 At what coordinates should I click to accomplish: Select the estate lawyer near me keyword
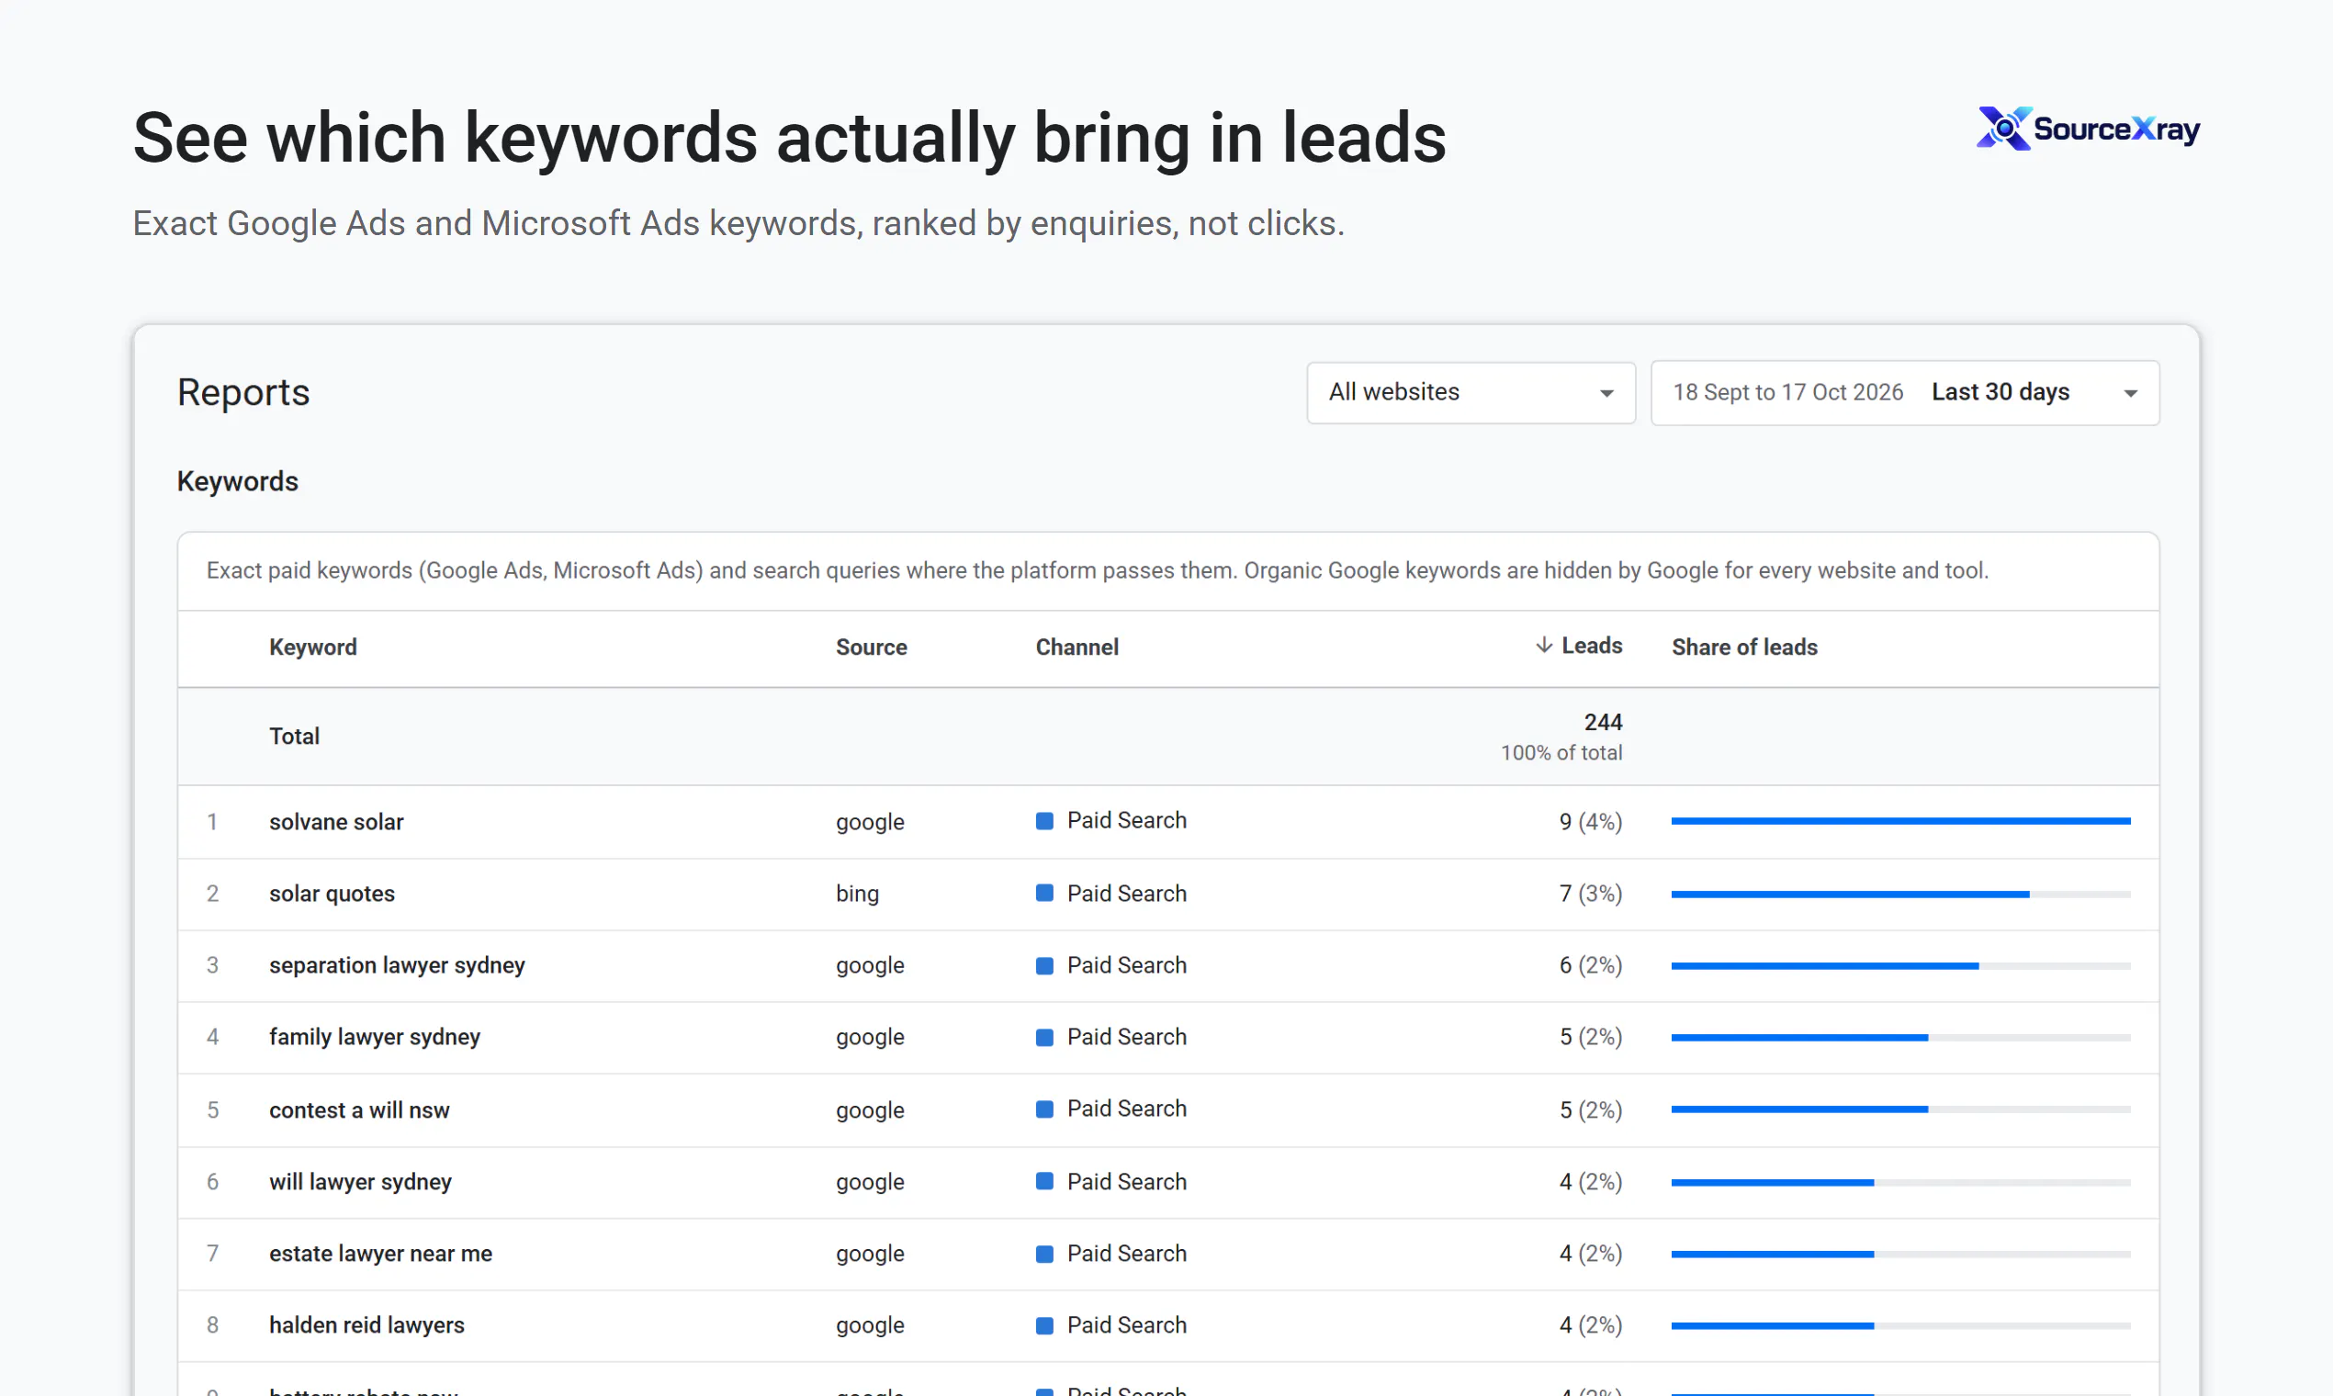pyautogui.click(x=381, y=1253)
